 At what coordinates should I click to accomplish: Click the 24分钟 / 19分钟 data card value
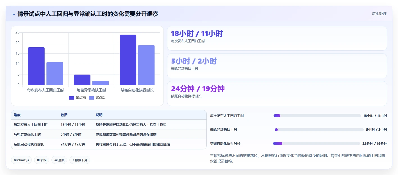(198, 89)
